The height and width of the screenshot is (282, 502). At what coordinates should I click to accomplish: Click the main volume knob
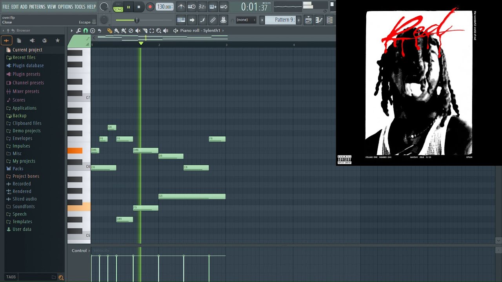pos(104,7)
